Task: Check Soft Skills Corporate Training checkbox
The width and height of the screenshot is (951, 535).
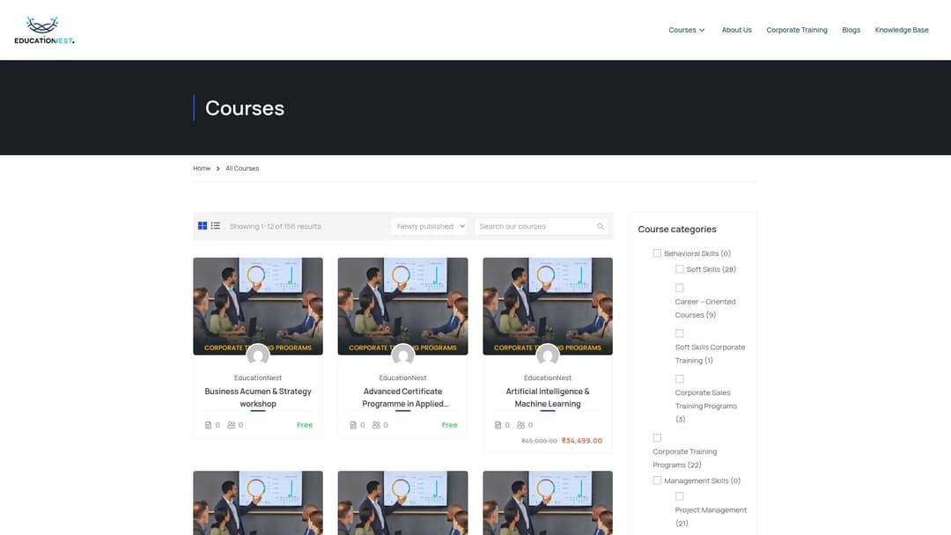Action: click(679, 333)
